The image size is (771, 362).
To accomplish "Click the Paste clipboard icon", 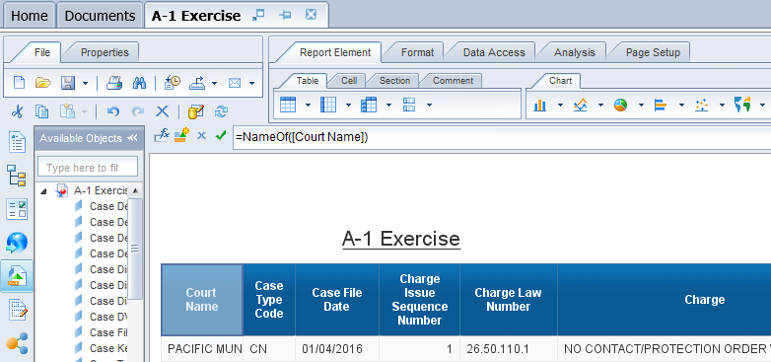I will (67, 111).
